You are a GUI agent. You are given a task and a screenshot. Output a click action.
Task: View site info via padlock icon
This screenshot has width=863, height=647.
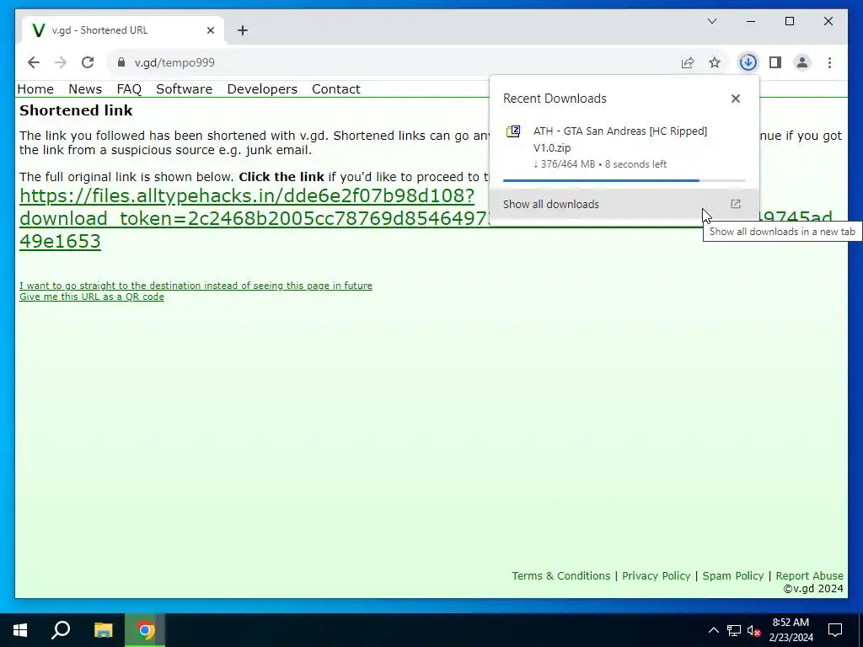[121, 62]
